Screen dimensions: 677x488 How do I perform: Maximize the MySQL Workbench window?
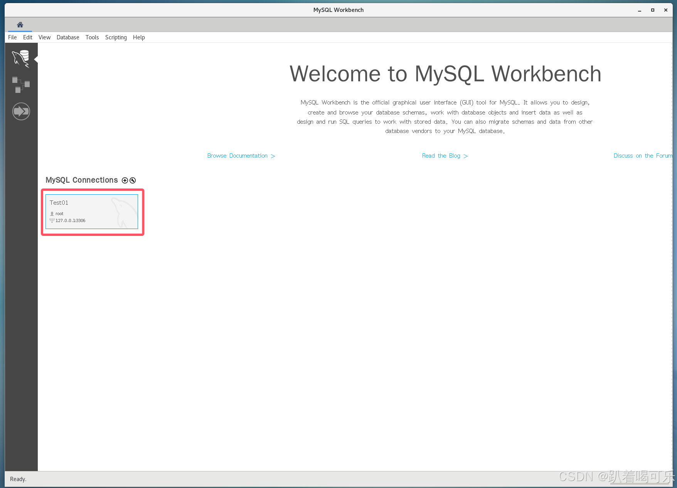[653, 10]
